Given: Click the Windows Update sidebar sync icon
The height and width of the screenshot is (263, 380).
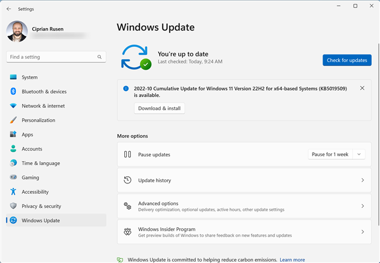Looking at the screenshot, I should click(x=13, y=220).
